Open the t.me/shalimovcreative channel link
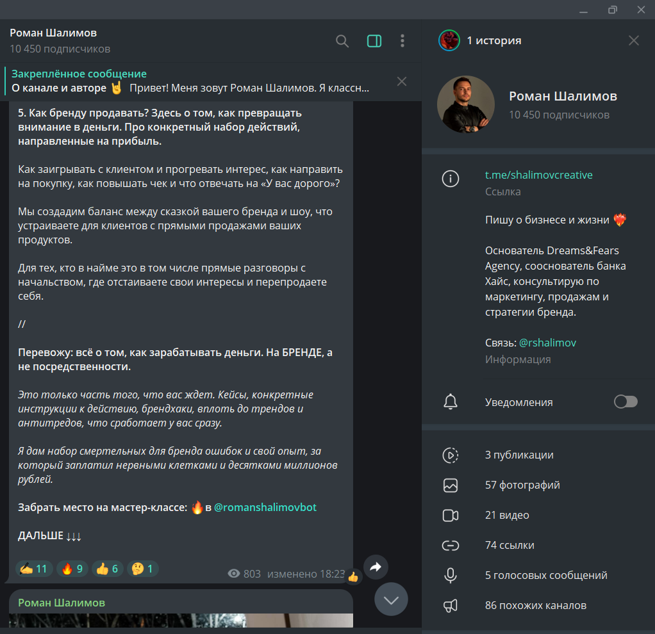The height and width of the screenshot is (634, 655). point(538,175)
